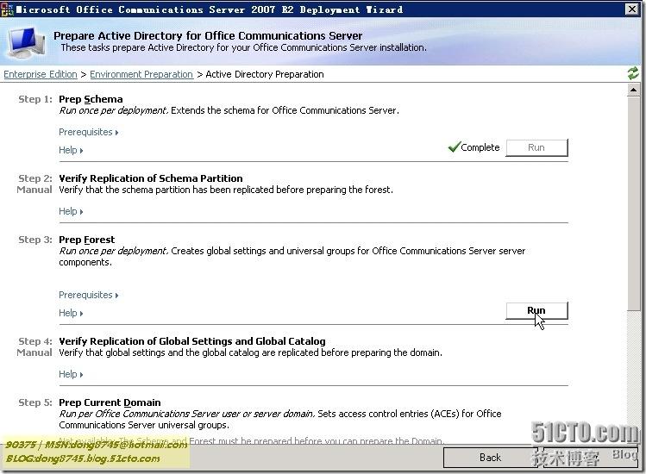This screenshot has height=474, width=646.
Task: Click the Step 3 label
Action: pyautogui.click(x=35, y=240)
